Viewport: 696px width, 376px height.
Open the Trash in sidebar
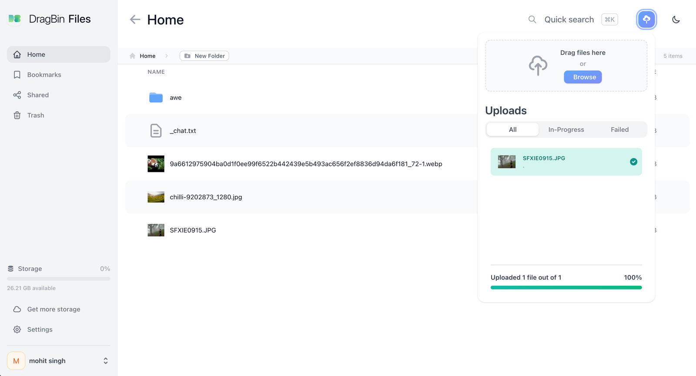(35, 115)
